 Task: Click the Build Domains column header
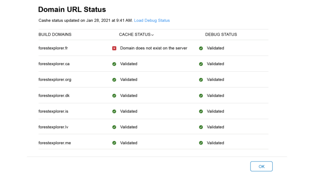point(55,34)
